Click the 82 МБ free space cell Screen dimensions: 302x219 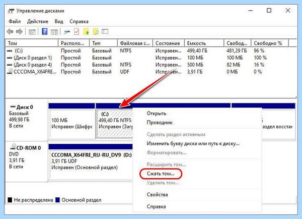coord(234,65)
